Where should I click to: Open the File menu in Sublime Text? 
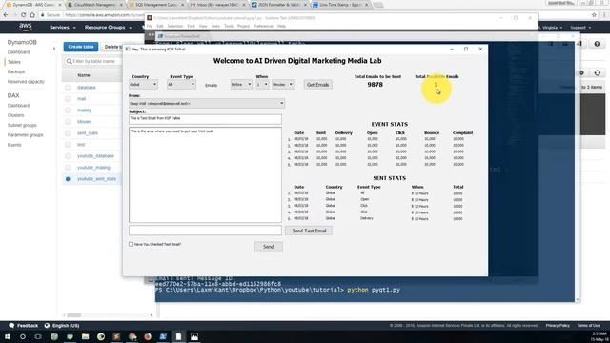coord(150,26)
